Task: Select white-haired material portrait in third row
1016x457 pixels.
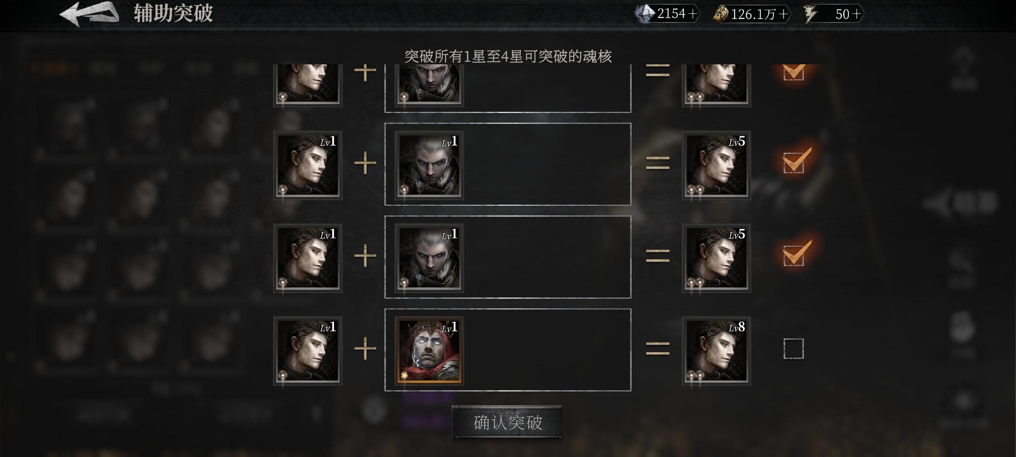Action: (429, 258)
